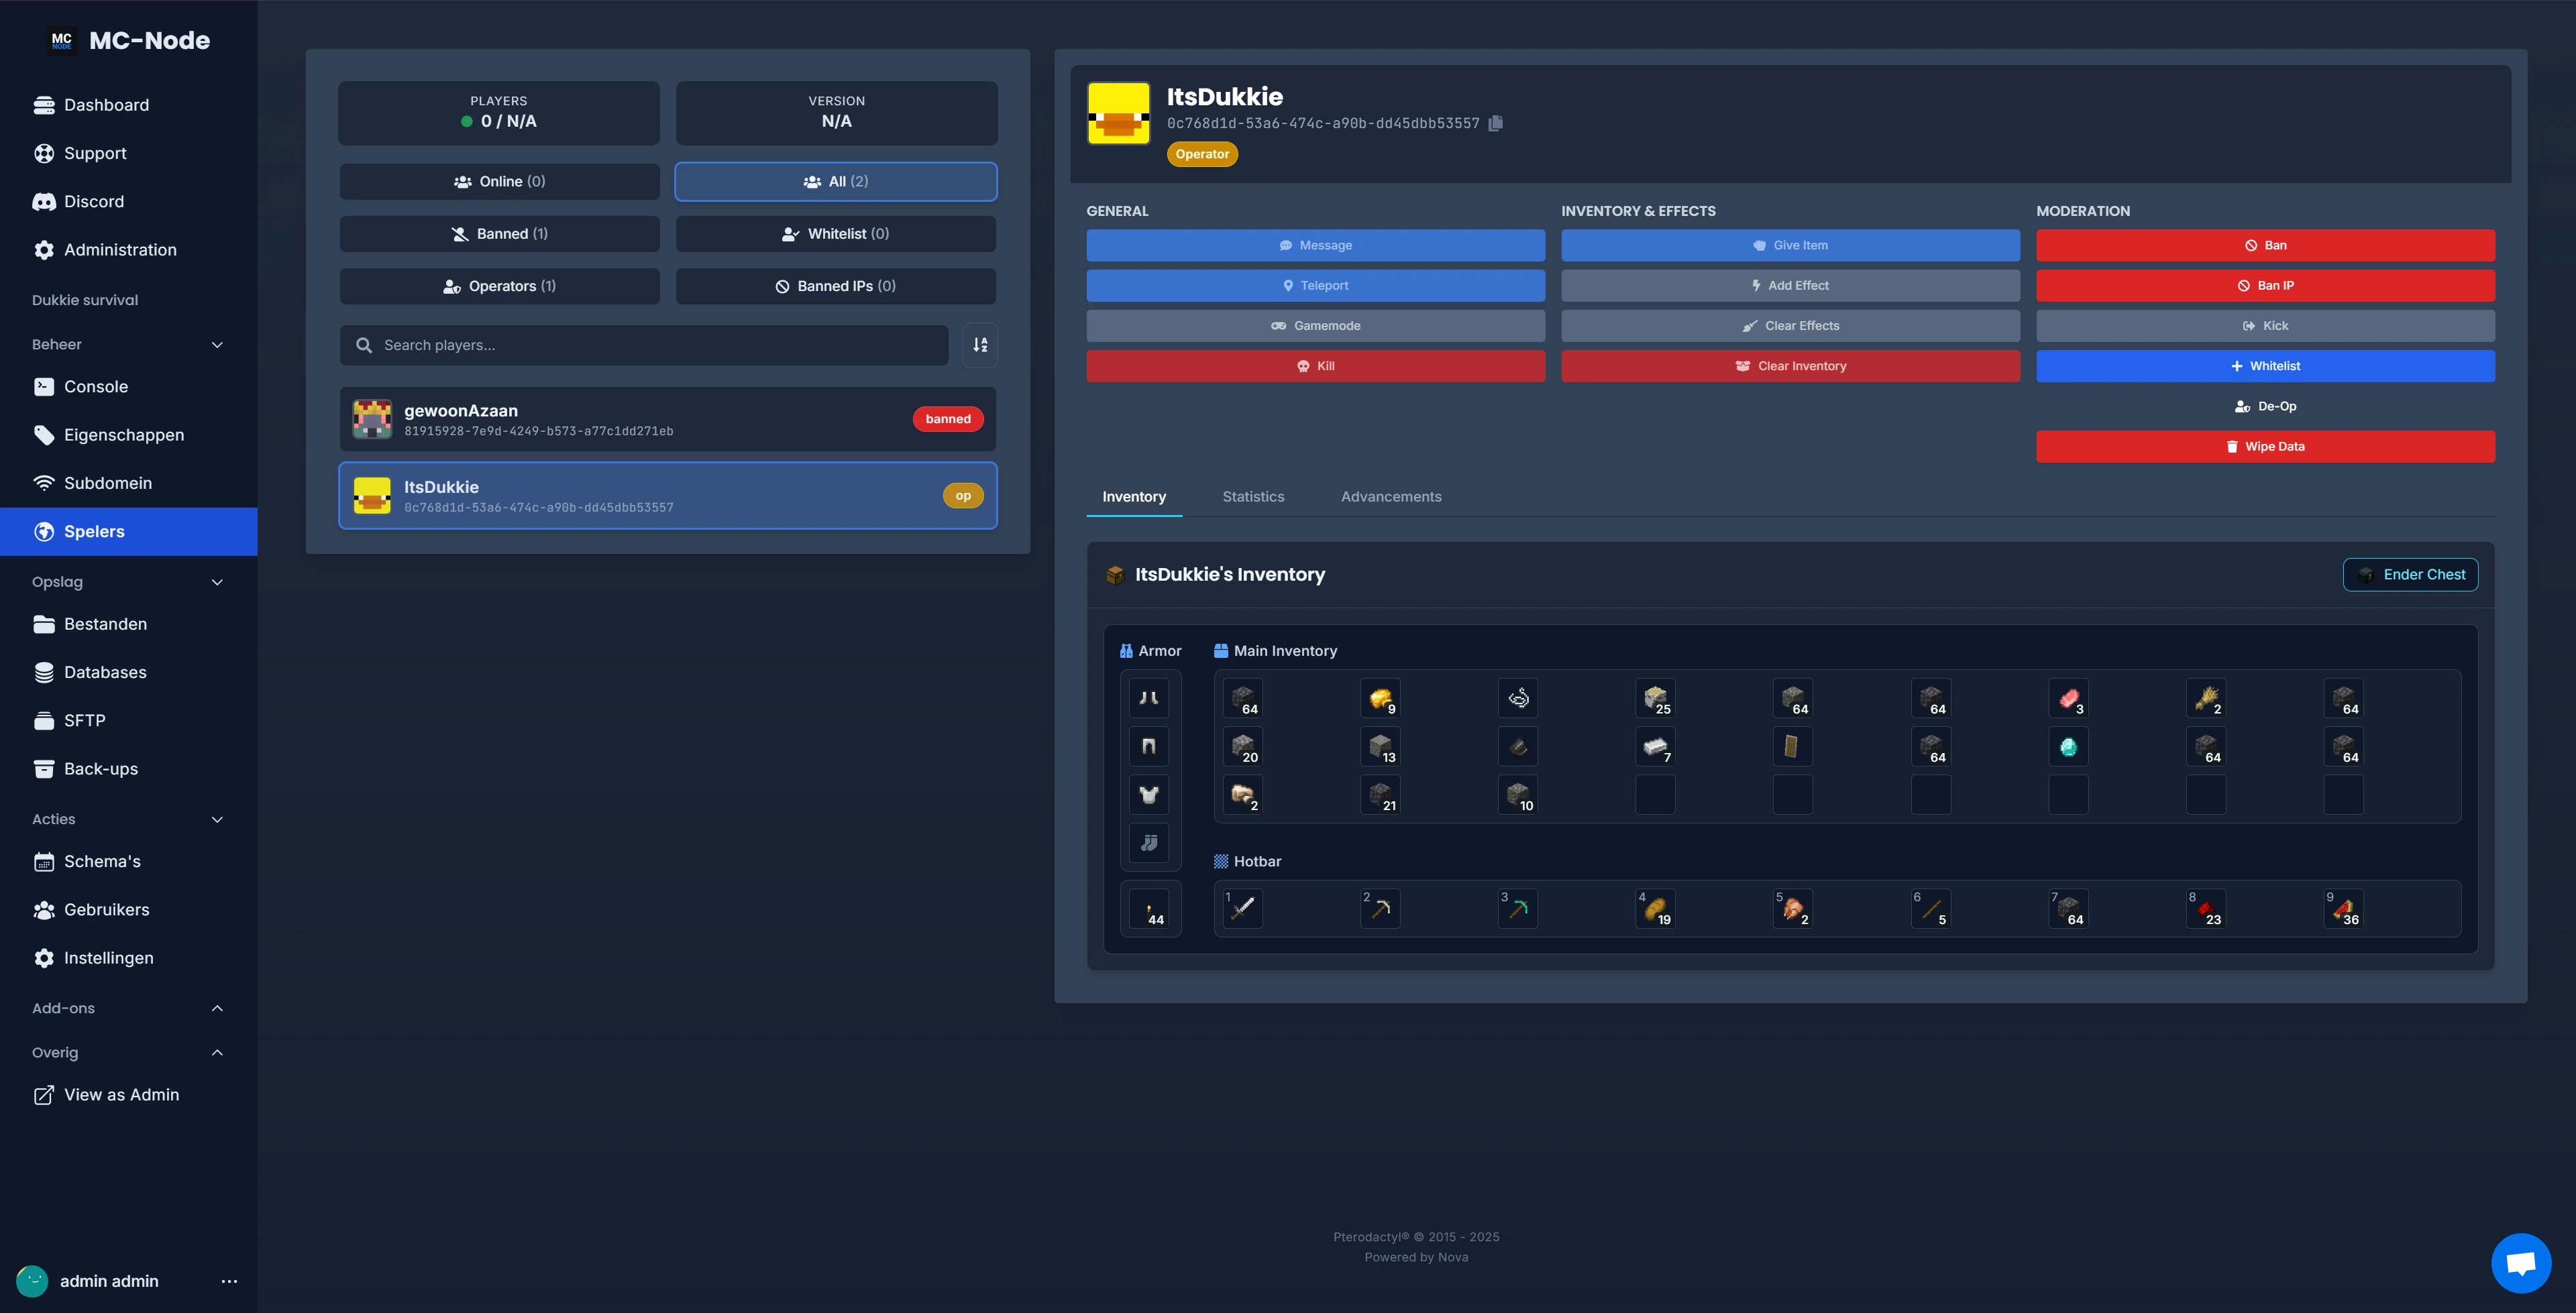Open the live chat bubble icon
Image resolution: width=2576 pixels, height=1313 pixels.
click(x=2520, y=1263)
